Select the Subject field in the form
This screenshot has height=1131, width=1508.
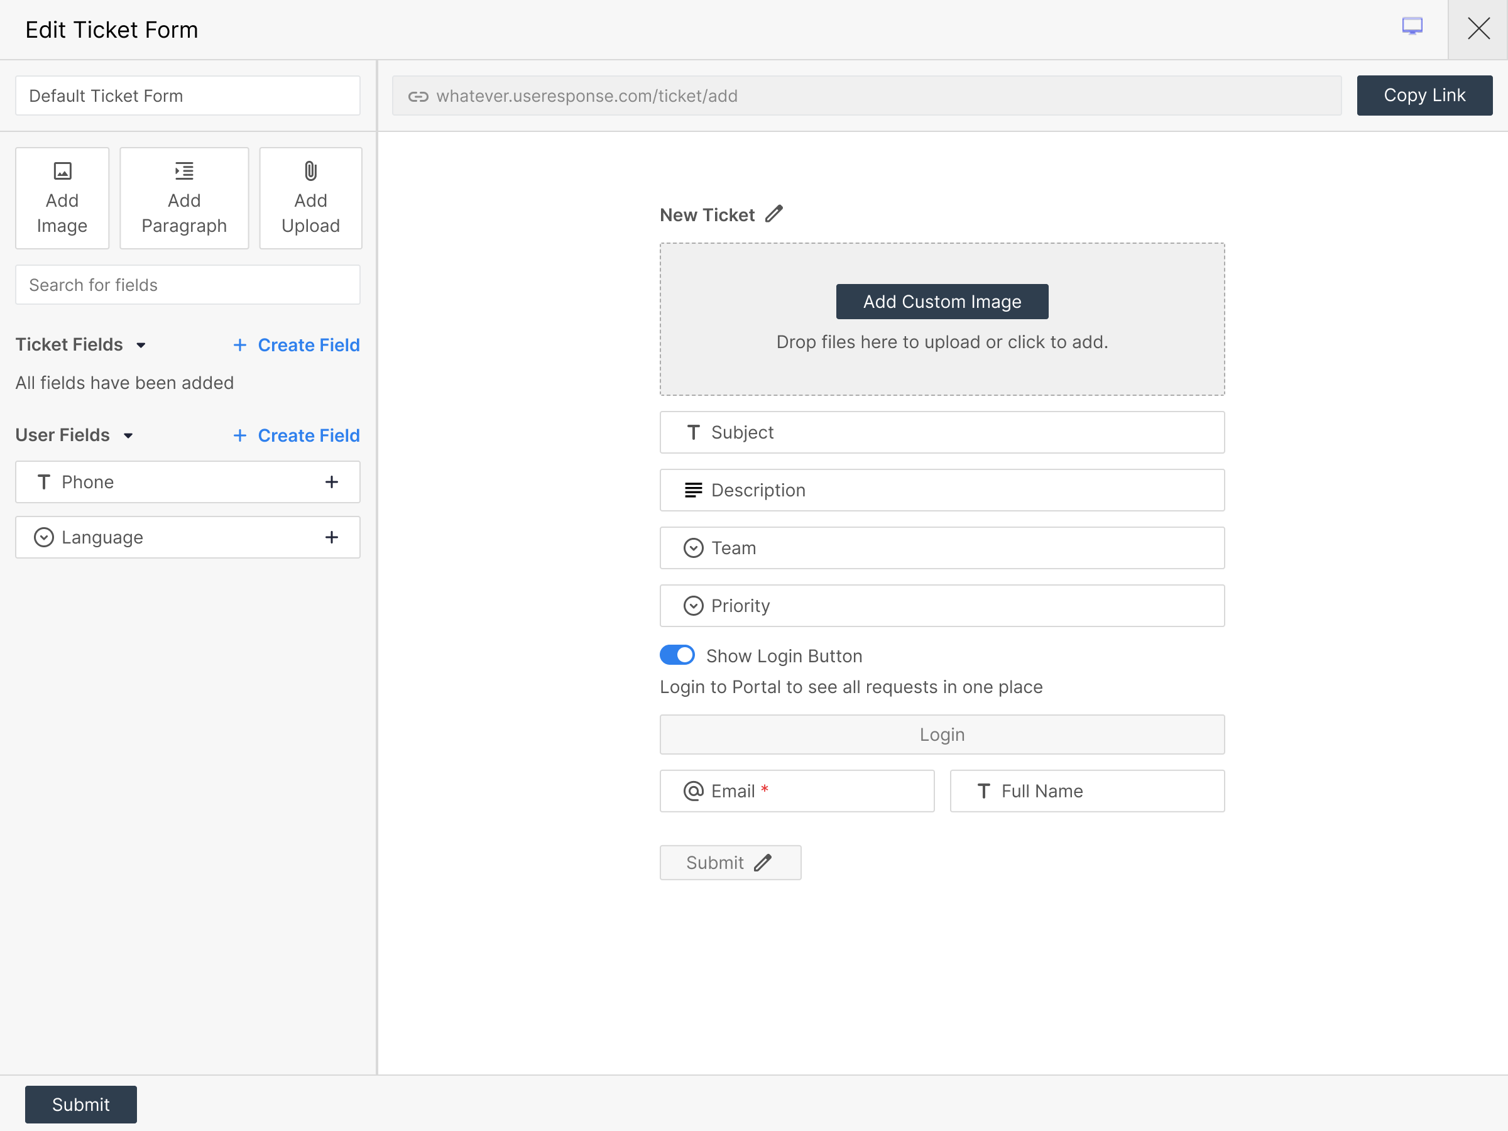click(x=942, y=432)
